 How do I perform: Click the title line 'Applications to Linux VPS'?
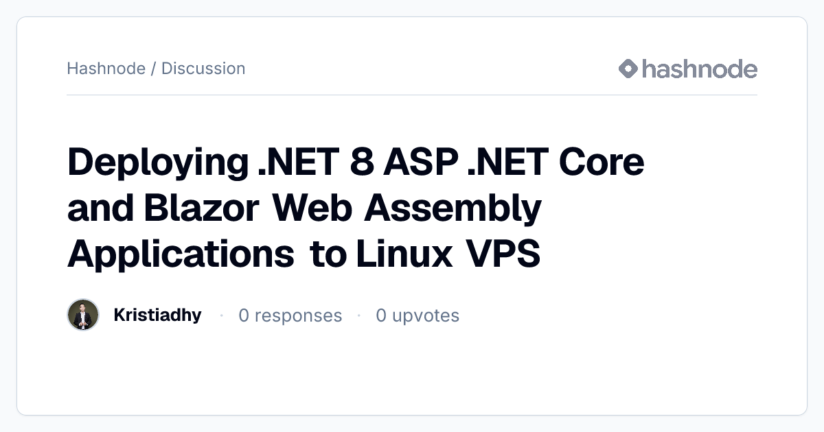[304, 255]
